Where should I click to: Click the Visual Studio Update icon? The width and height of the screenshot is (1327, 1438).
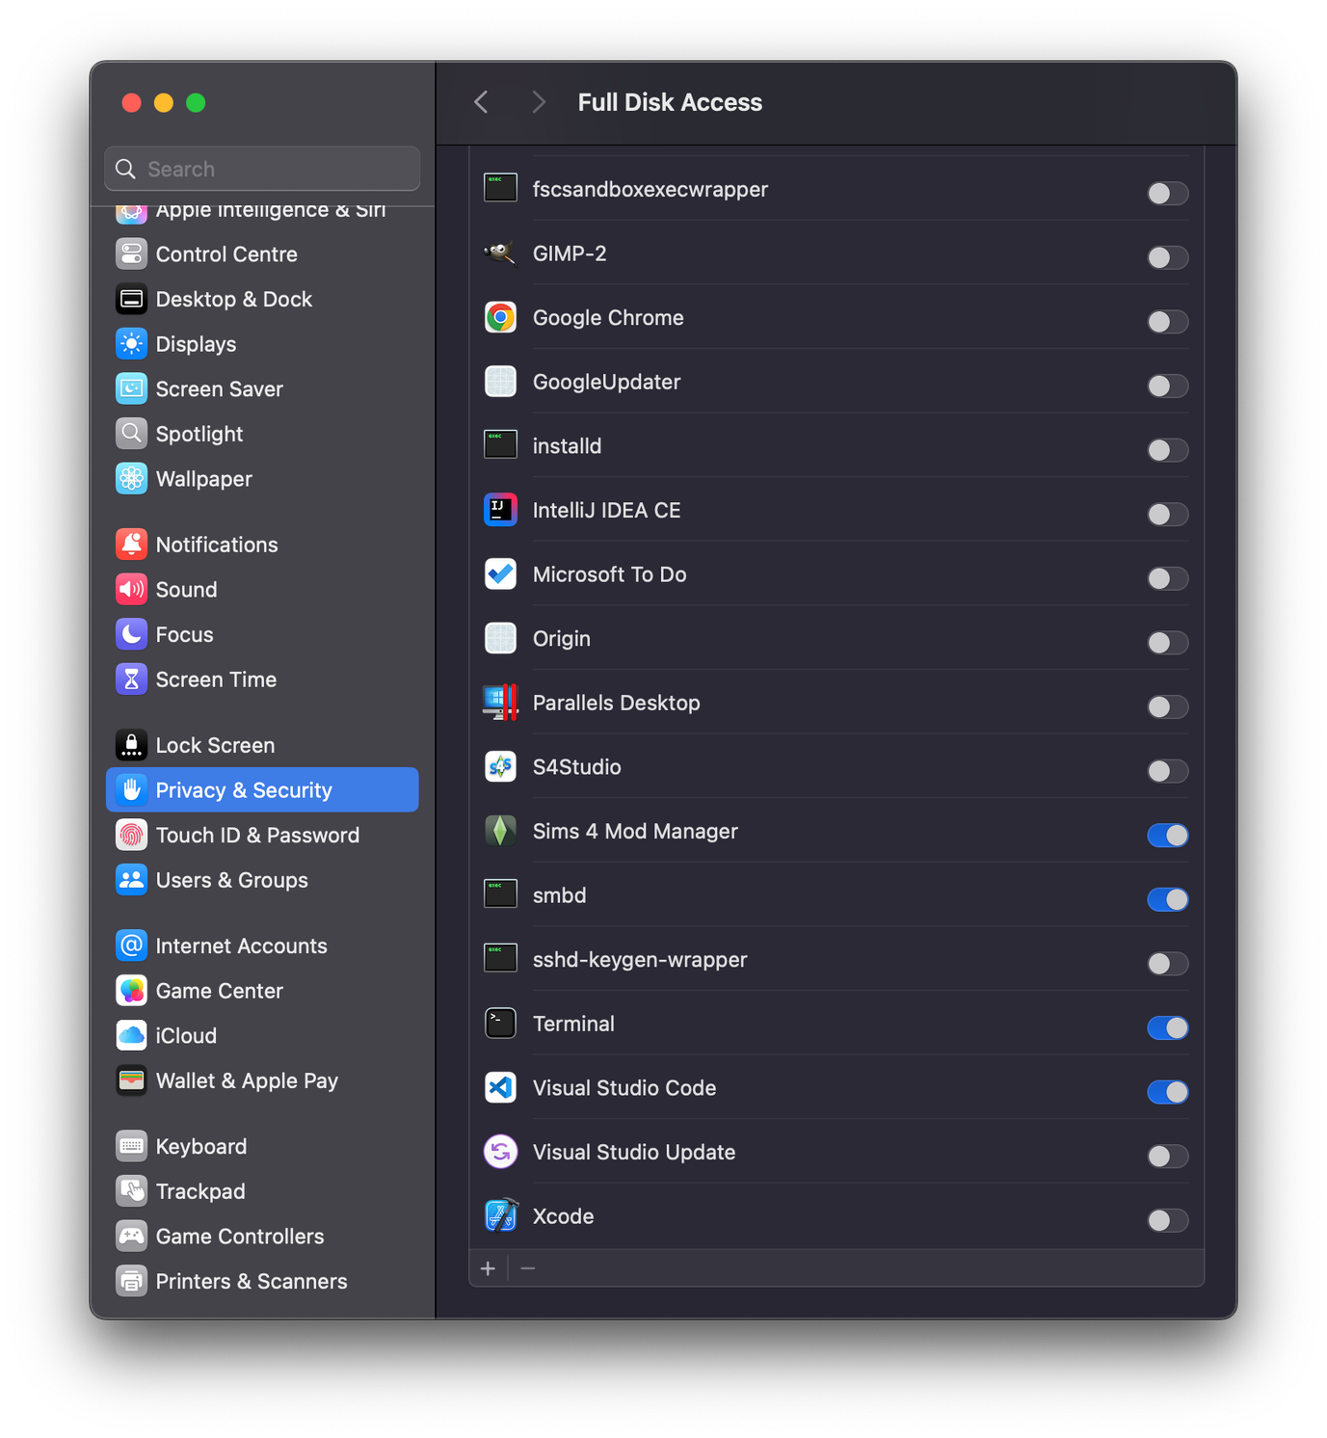tap(500, 1152)
